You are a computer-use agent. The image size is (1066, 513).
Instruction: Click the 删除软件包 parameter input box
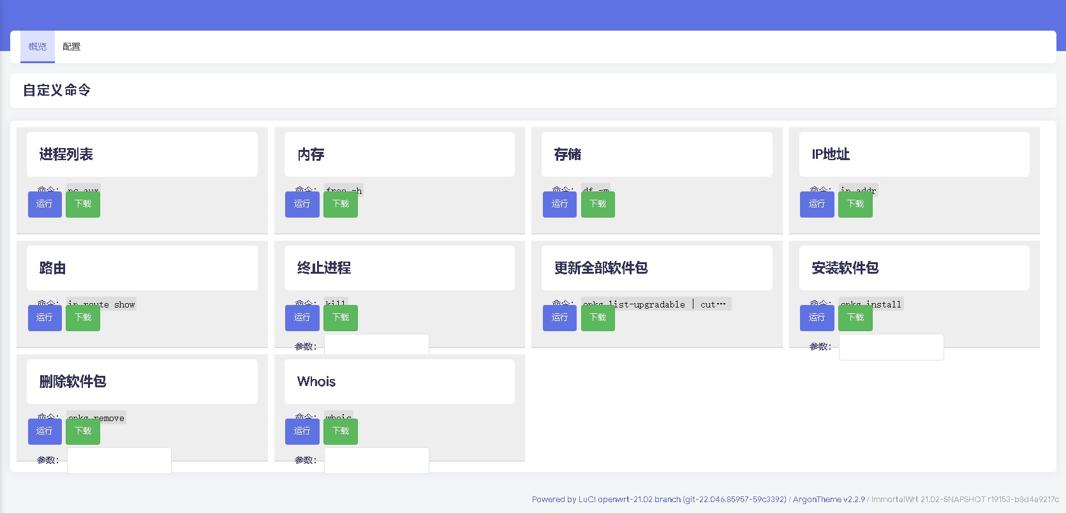(x=119, y=461)
